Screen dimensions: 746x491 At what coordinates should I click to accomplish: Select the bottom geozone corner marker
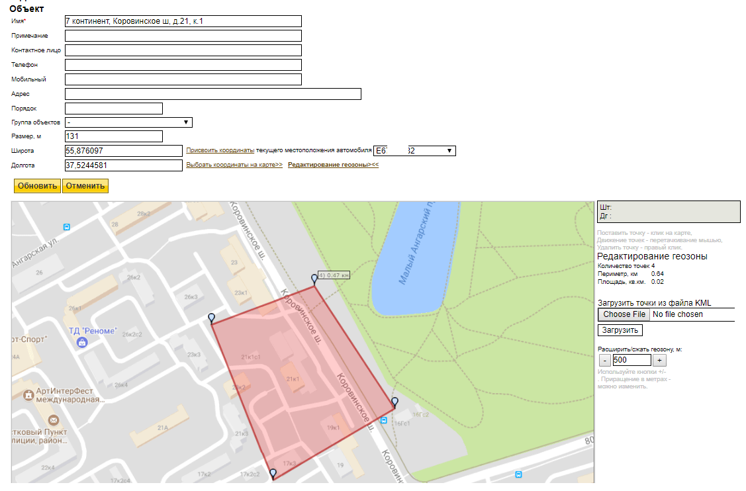273,473
